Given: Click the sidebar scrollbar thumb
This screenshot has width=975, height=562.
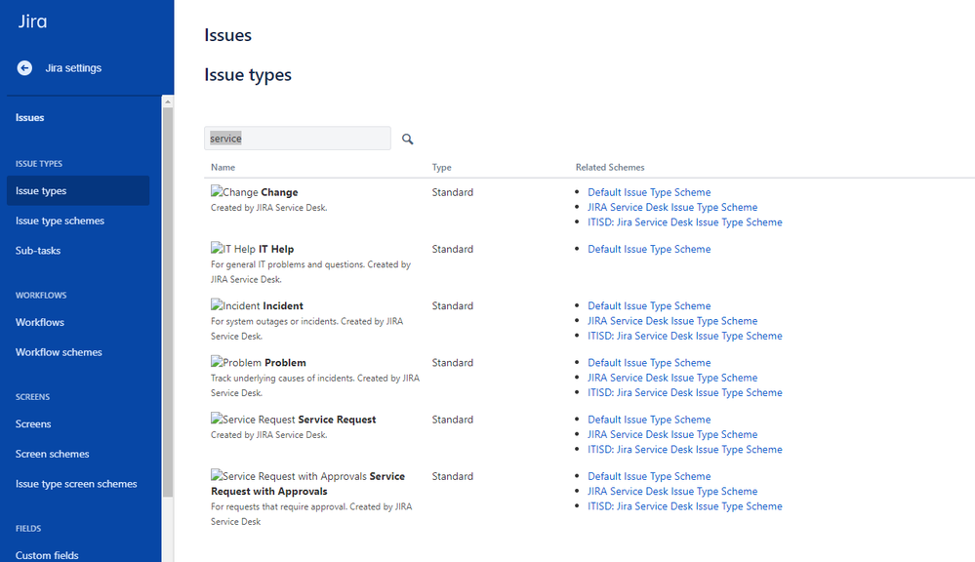Looking at the screenshot, I should (167, 301).
